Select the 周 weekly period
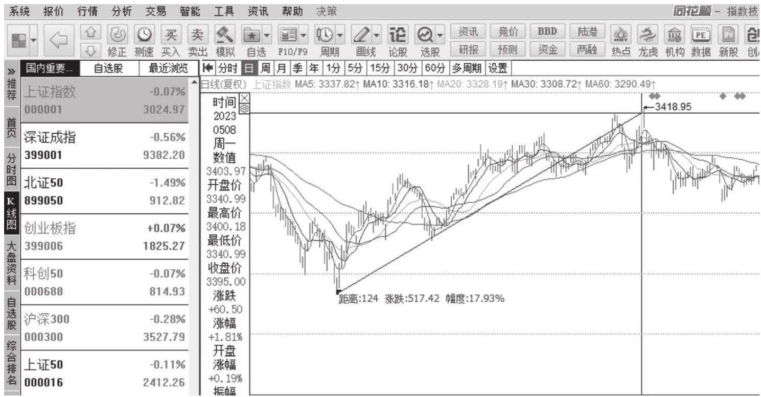The width and height of the screenshot is (761, 397). click(266, 68)
